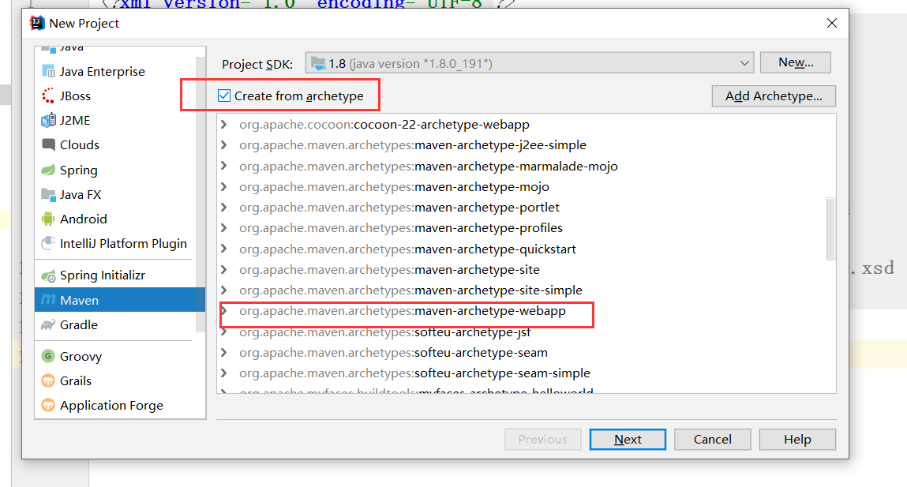This screenshot has height=487, width=907.
Task: Click the JBoss red dotted icon
Action: (49, 96)
